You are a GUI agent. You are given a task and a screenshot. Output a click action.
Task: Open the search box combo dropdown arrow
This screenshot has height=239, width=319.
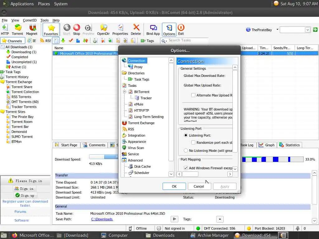click(x=307, y=30)
